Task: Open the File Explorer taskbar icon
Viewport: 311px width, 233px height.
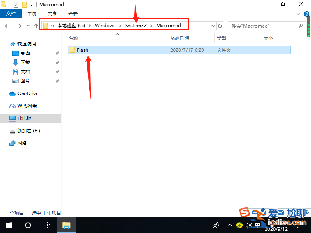Action: (66, 225)
